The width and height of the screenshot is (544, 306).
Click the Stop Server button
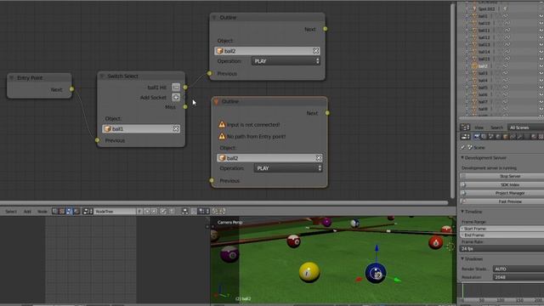(x=502, y=176)
